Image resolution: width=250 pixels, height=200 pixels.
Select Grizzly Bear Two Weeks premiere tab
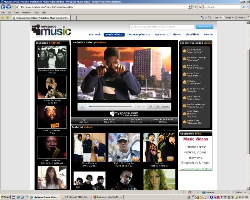(137, 121)
